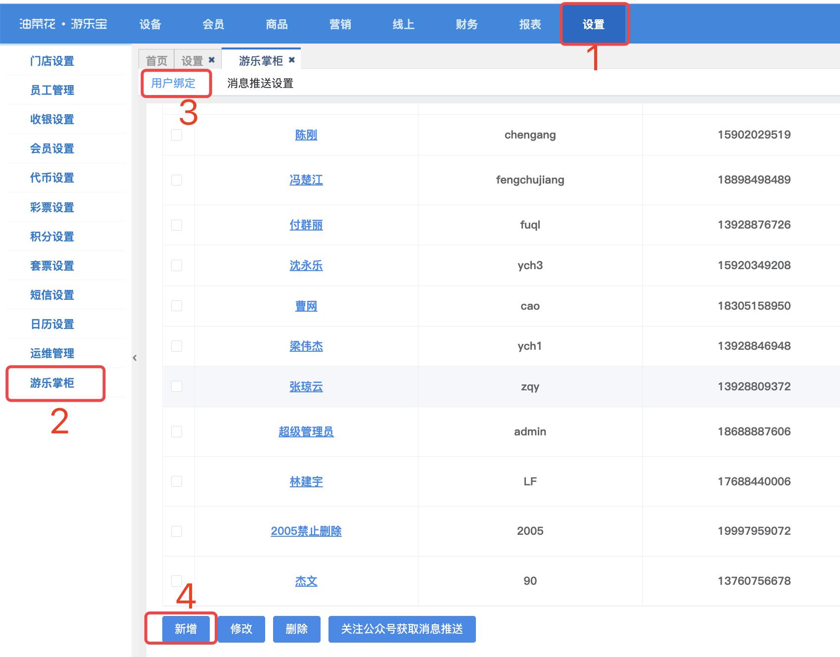Click the phone number 13760756678
Viewport: 840px width, 657px height.
(754, 581)
